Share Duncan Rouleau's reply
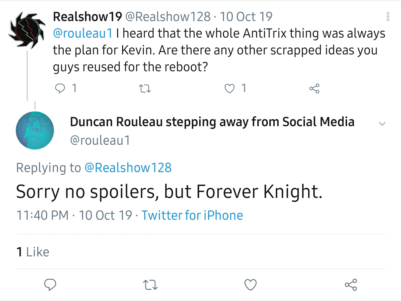This screenshot has height=301, width=401. (351, 285)
